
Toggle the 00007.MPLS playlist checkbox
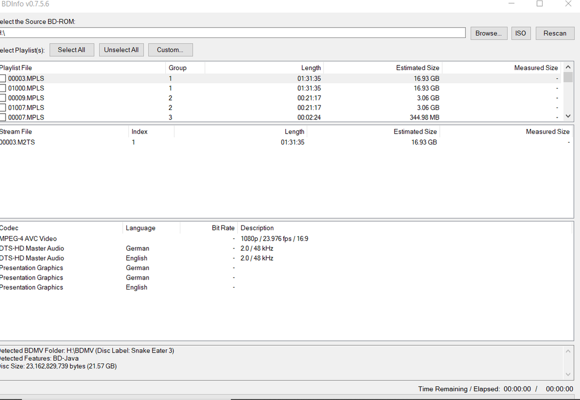tap(2, 117)
